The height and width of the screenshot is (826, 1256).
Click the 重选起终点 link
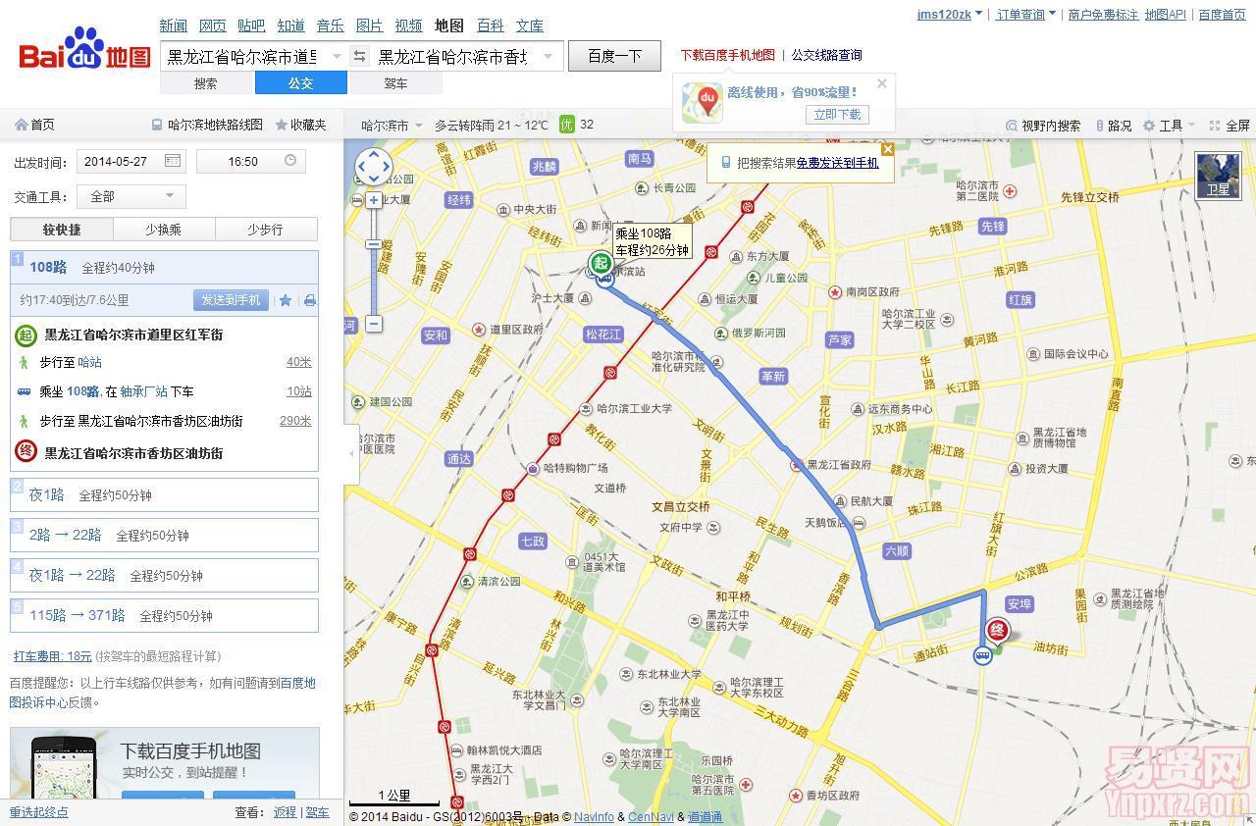coord(39,812)
